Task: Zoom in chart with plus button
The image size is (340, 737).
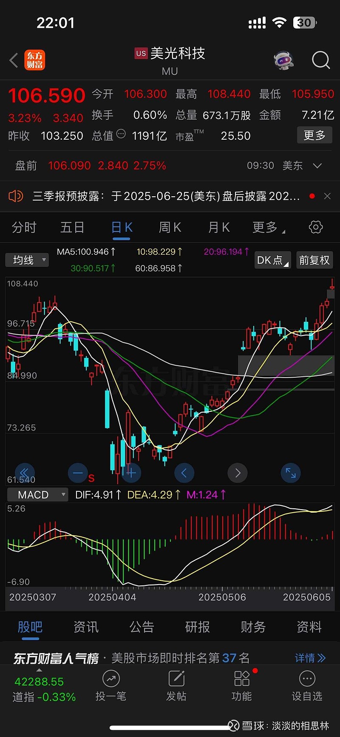Action: point(131,473)
